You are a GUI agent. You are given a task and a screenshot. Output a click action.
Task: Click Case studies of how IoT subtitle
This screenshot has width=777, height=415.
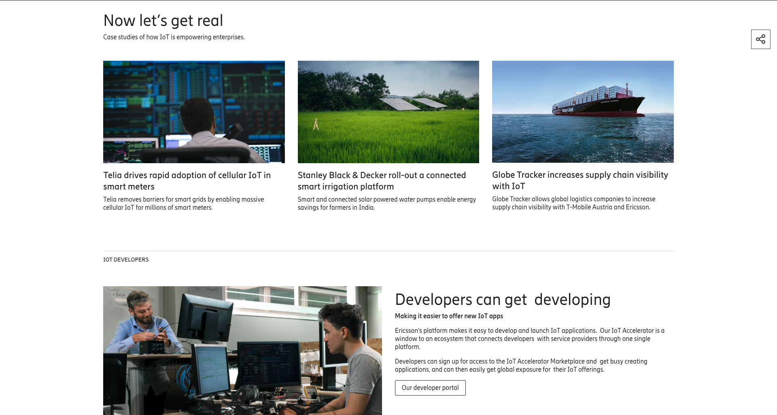click(x=174, y=37)
